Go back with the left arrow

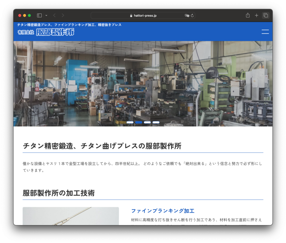(54, 16)
